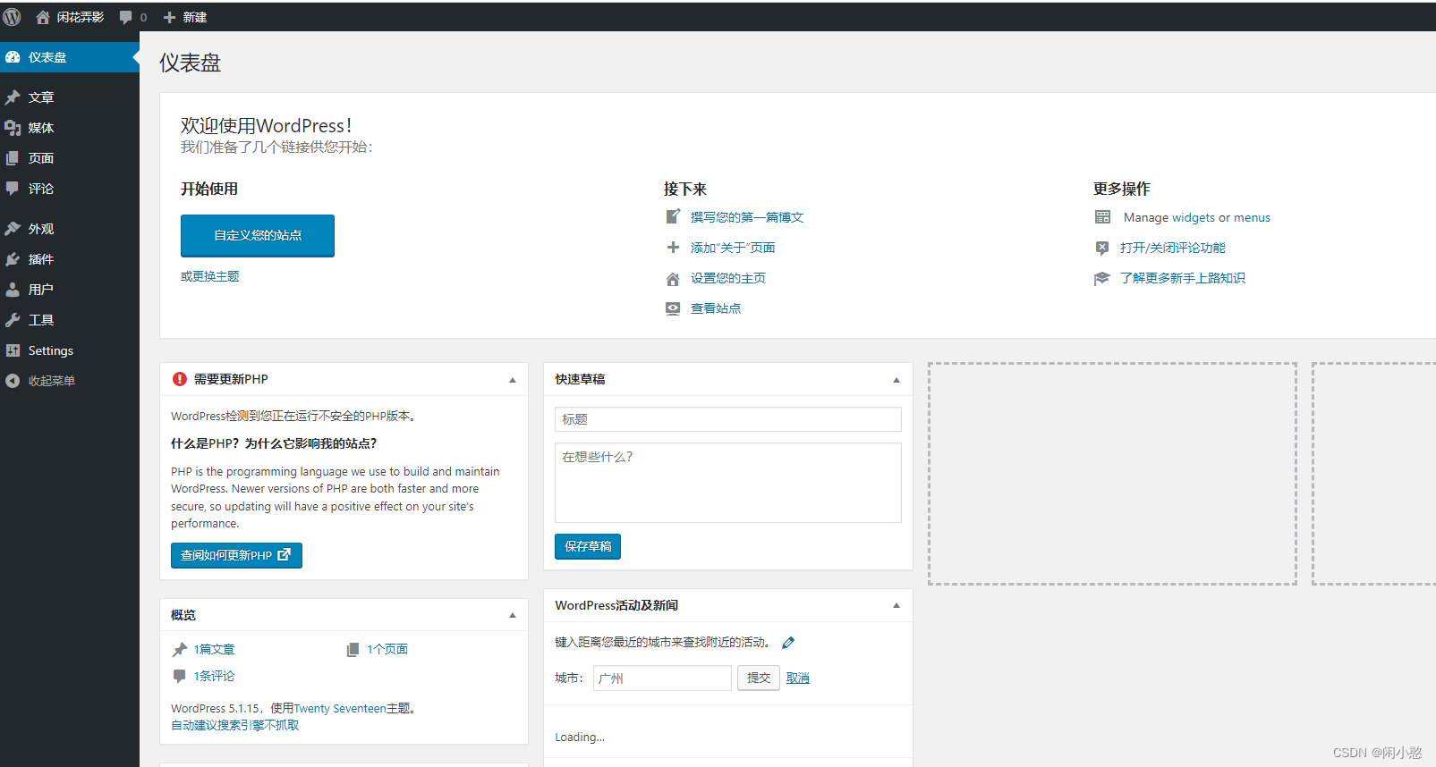Open the 或更换主题 link
Screen dimensions: 1436x767
point(210,276)
